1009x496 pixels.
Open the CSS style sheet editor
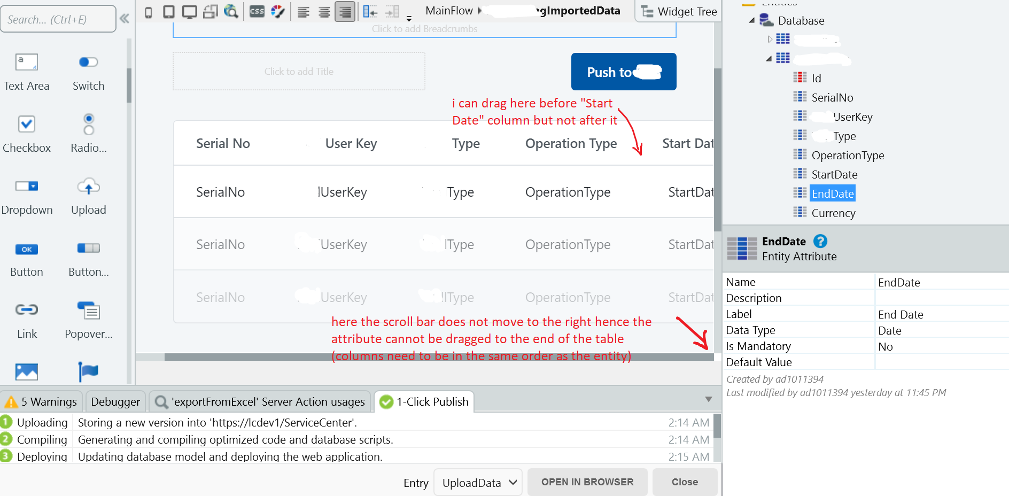click(257, 11)
